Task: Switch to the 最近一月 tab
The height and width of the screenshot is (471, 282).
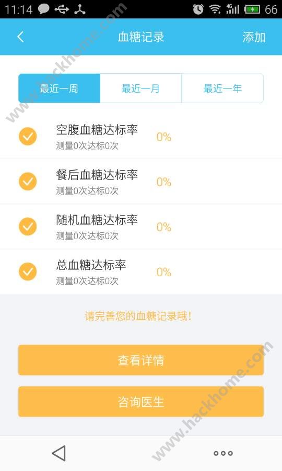Action: (x=141, y=88)
